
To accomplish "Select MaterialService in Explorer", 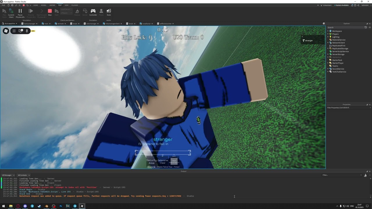I will [x=339, y=40].
